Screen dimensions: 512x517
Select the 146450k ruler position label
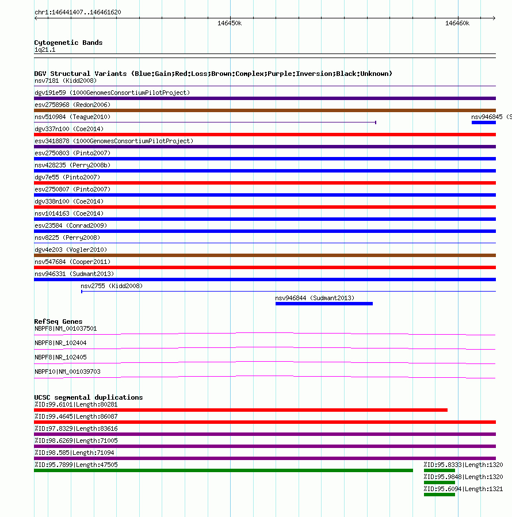click(x=230, y=23)
